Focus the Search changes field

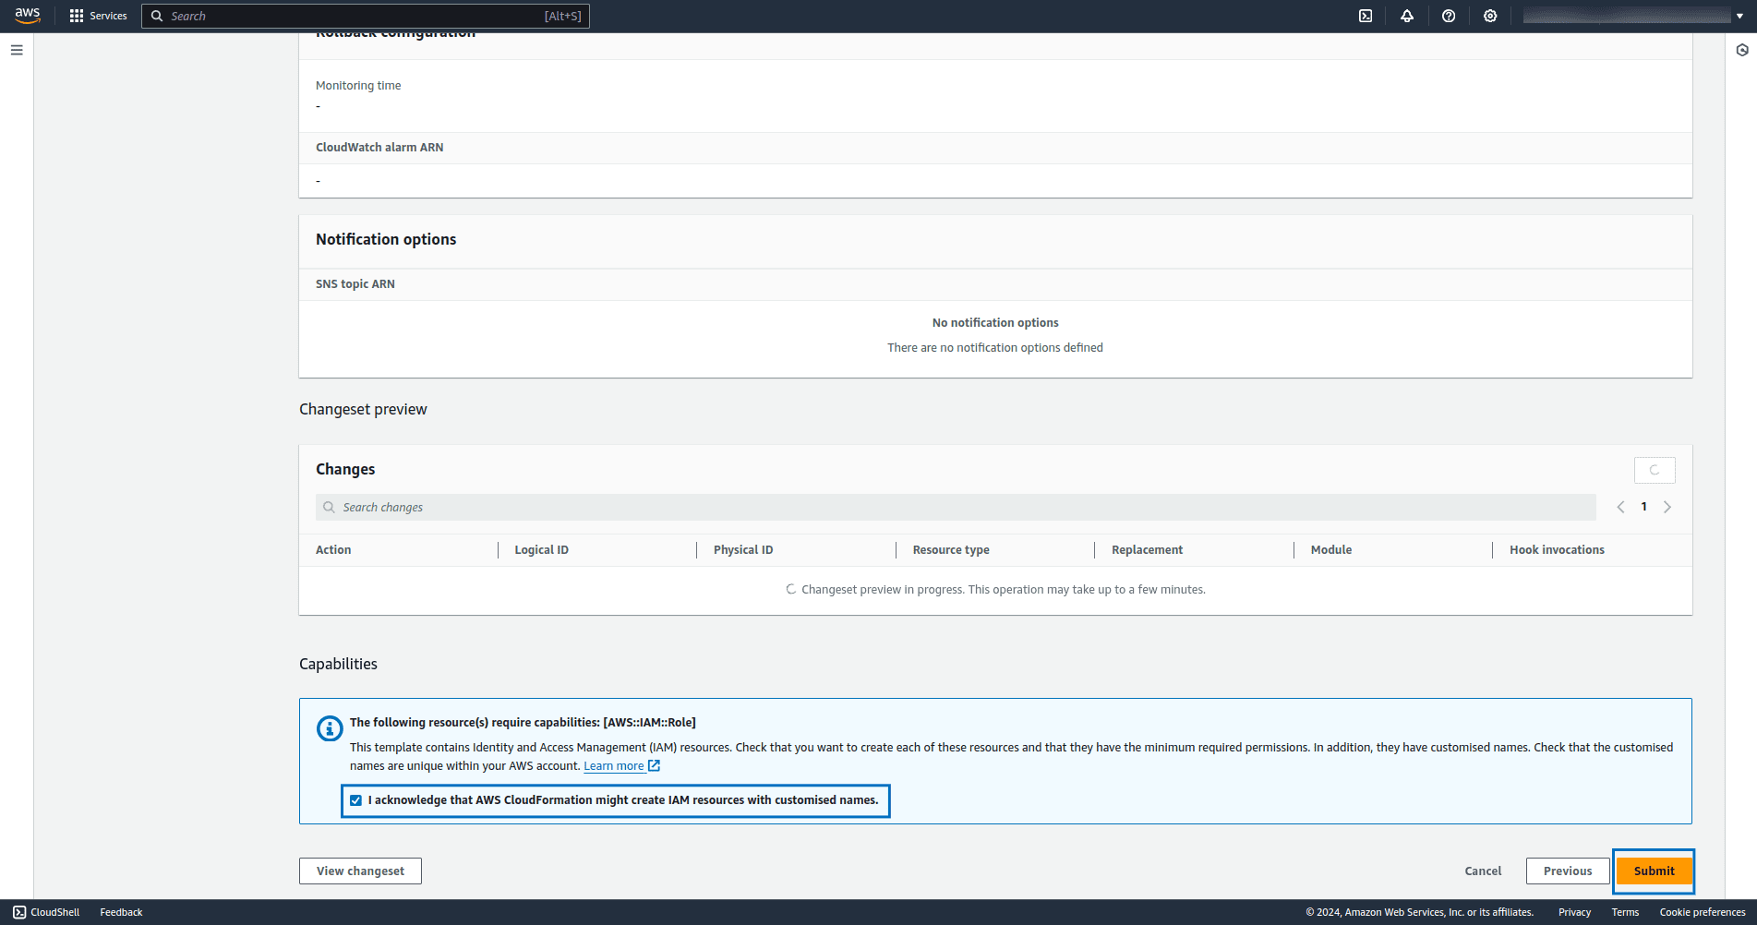[960, 508]
